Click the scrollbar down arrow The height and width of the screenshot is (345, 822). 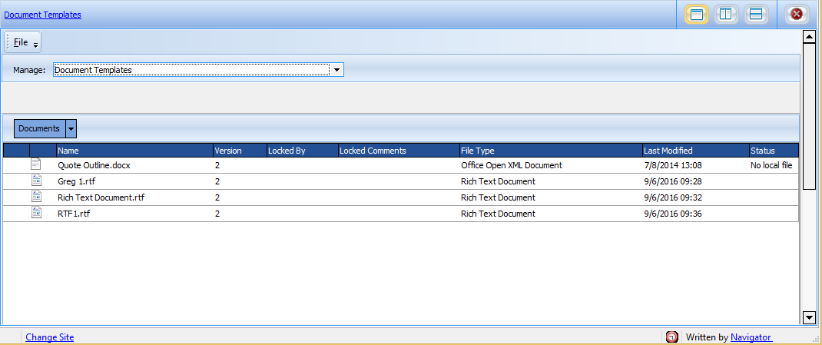(808, 317)
